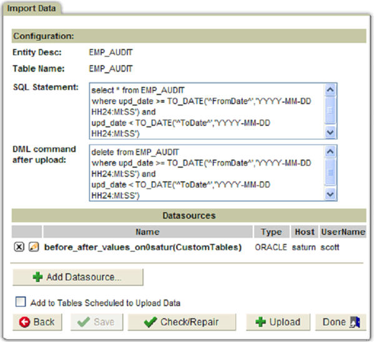Click the greyed checkmark icon on Save
The width and height of the screenshot is (374, 342).
[84, 322]
